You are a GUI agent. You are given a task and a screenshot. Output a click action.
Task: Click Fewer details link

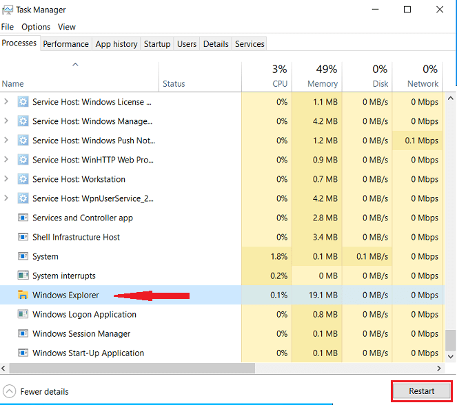tap(44, 392)
